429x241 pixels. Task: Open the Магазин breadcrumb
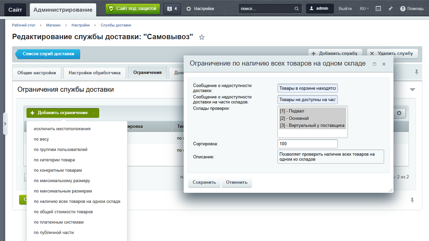[x=54, y=25]
